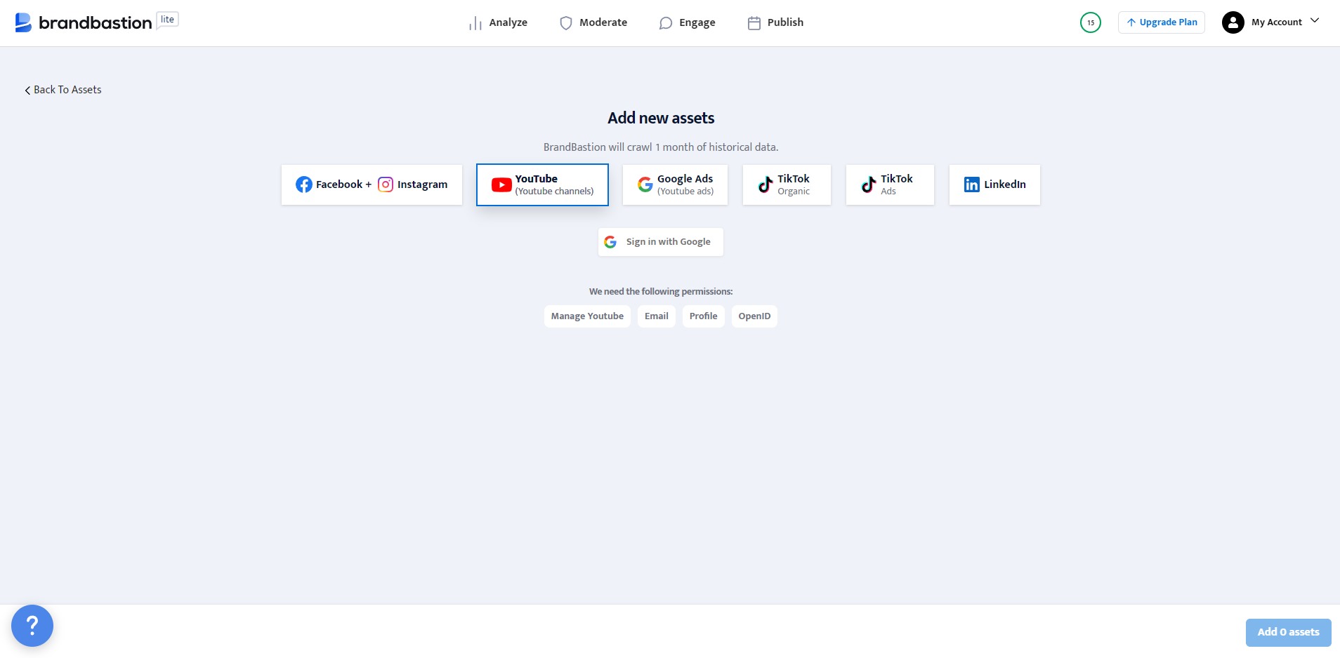
Task: Select the Facebook + Instagram asset option
Action: (372, 184)
